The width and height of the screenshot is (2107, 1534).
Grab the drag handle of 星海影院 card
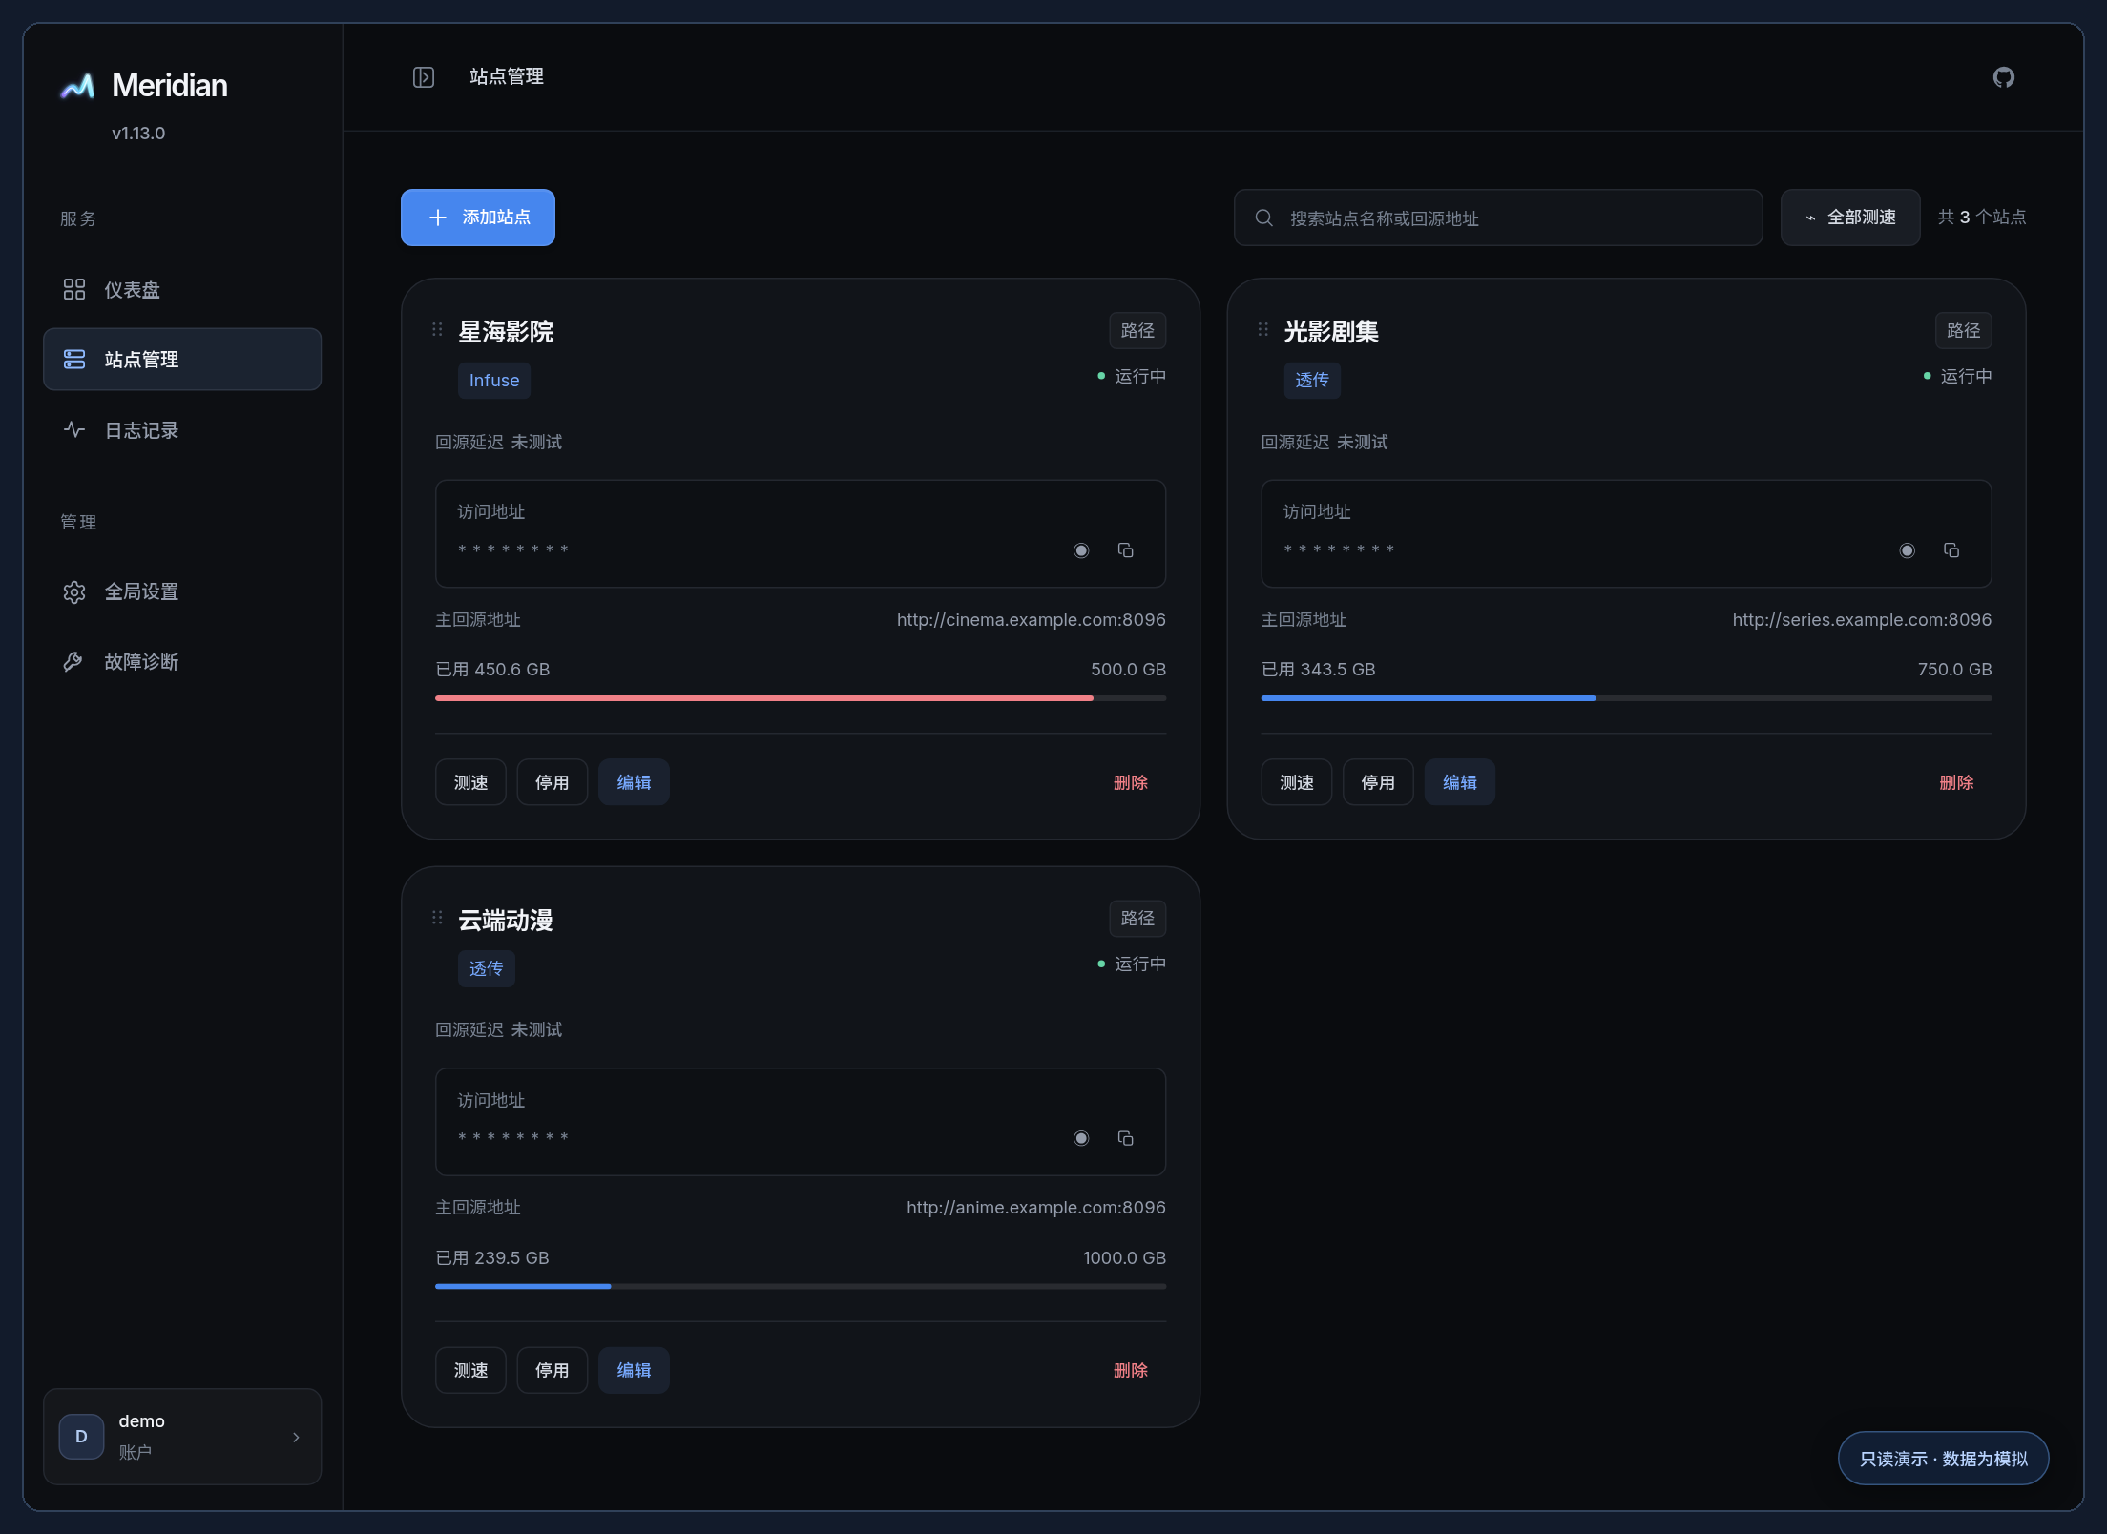[437, 329]
